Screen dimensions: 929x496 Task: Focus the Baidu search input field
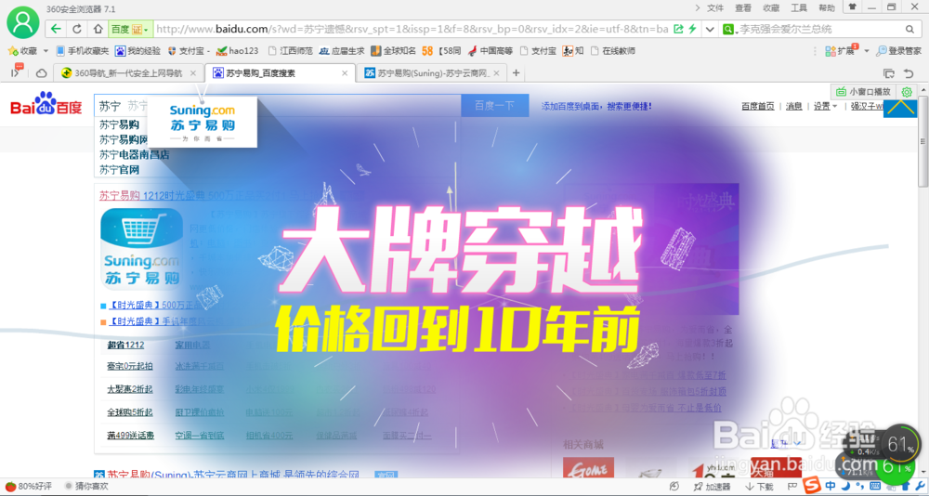[277, 106]
